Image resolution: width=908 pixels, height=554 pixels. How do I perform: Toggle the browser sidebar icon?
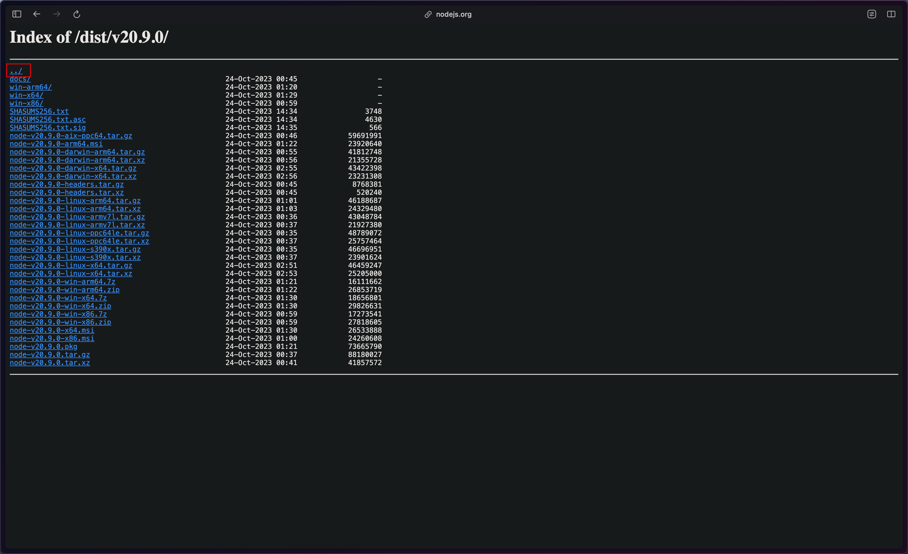tap(17, 14)
